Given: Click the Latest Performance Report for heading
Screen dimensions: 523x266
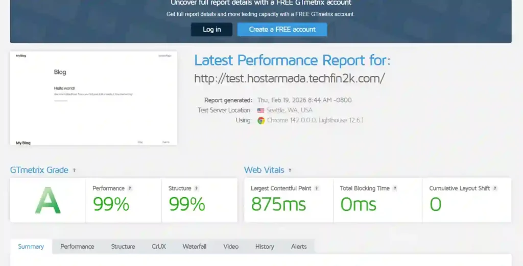Looking at the screenshot, I should pyautogui.click(x=292, y=61).
